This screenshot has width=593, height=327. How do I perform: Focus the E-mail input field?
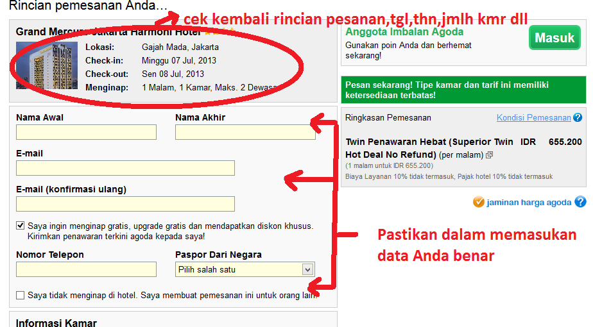click(x=125, y=168)
